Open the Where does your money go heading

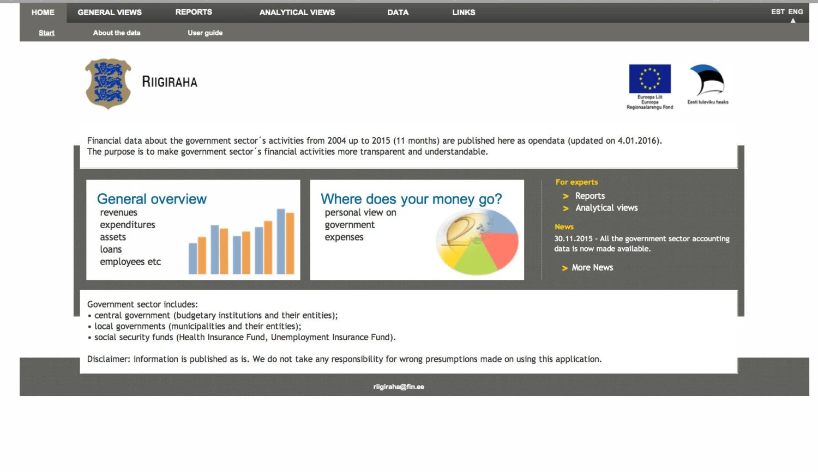(411, 199)
